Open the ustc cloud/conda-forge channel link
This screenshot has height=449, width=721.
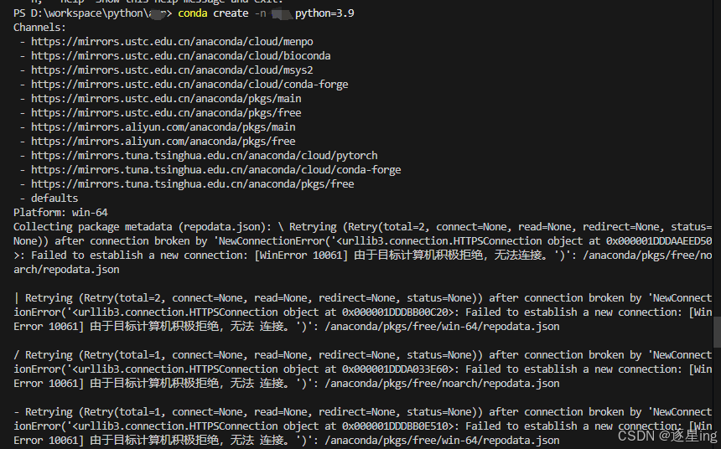[x=189, y=85]
